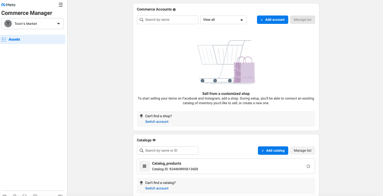The width and height of the screenshot is (383, 196).
Task: Click Switch account under Can't find a catalog?
Action: tap(157, 188)
